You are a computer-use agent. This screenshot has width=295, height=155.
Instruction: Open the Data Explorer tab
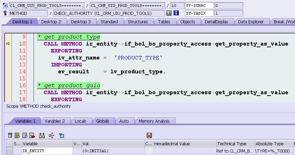click(x=251, y=22)
